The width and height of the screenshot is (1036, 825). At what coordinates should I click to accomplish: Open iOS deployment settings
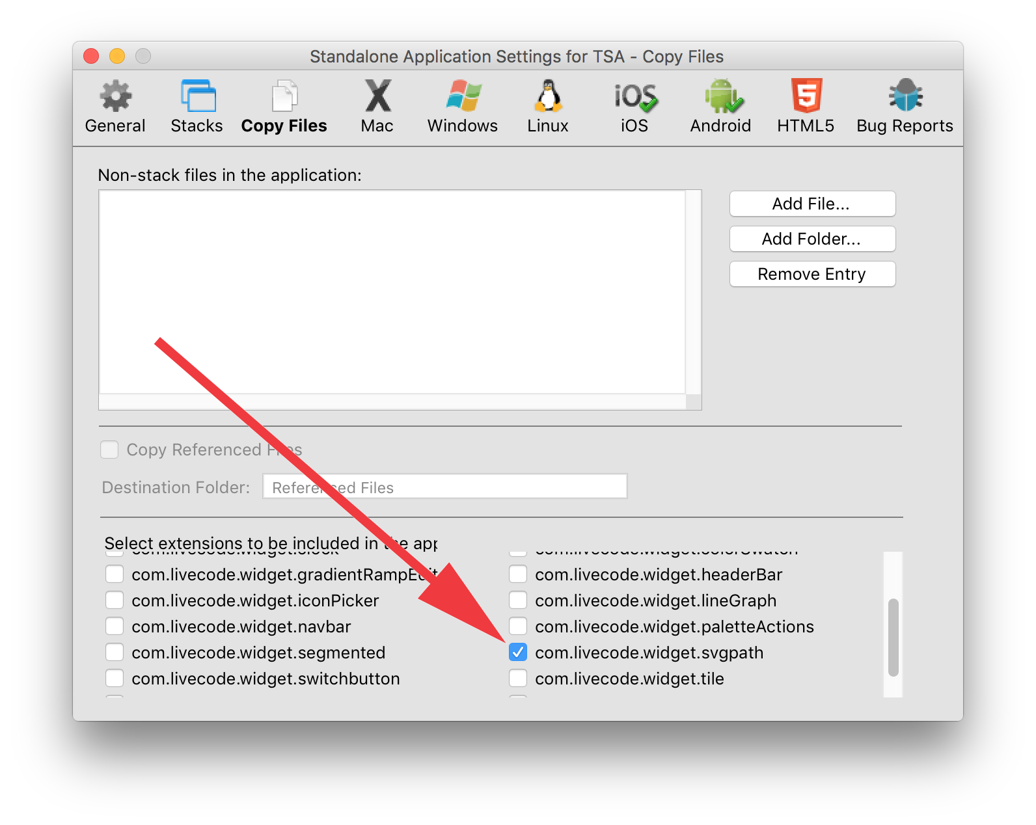[x=634, y=107]
